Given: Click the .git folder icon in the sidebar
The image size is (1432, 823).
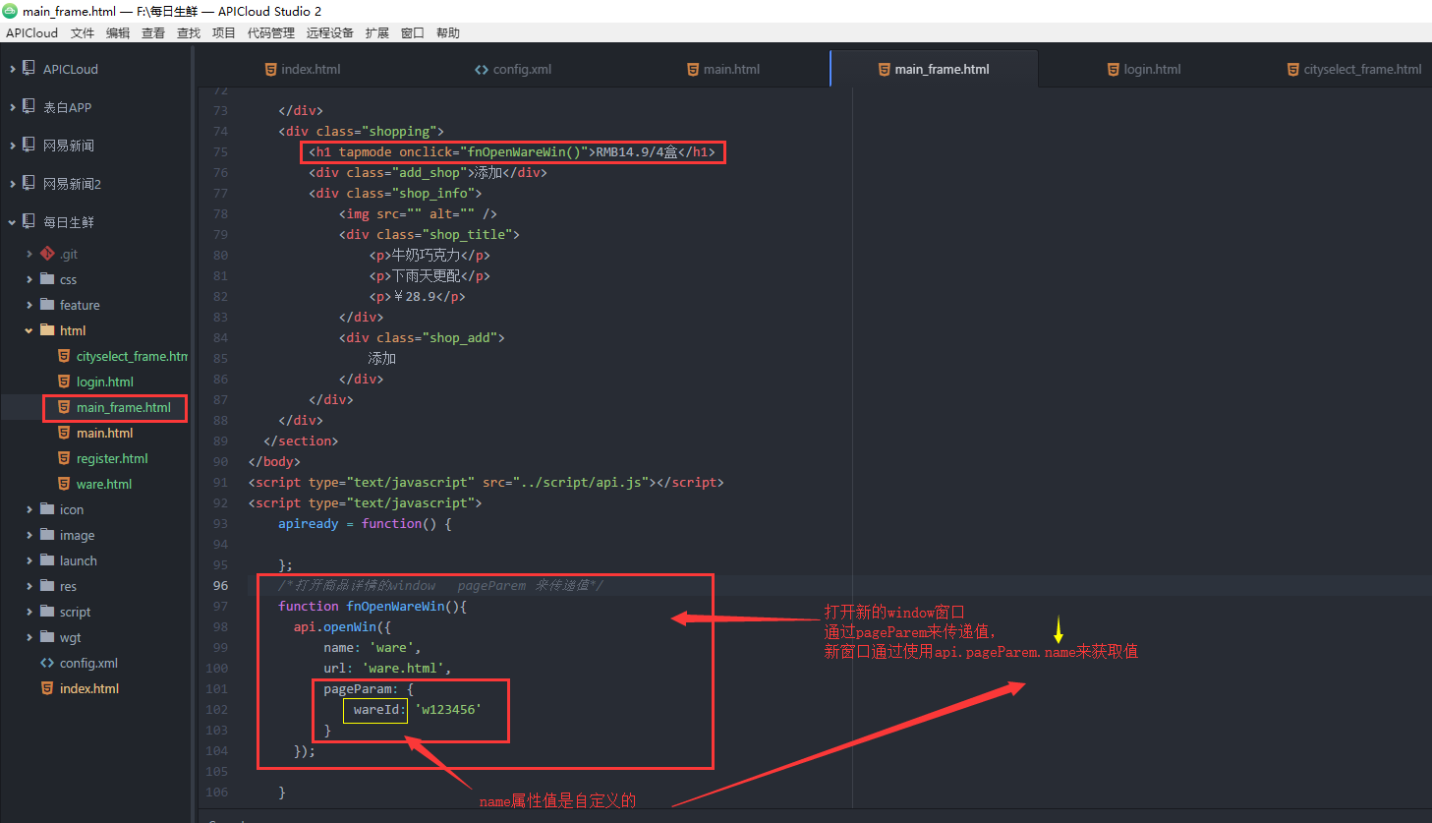Looking at the screenshot, I should click(47, 253).
